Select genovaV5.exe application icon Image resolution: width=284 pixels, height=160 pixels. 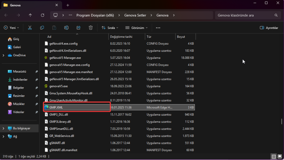coord(46,86)
